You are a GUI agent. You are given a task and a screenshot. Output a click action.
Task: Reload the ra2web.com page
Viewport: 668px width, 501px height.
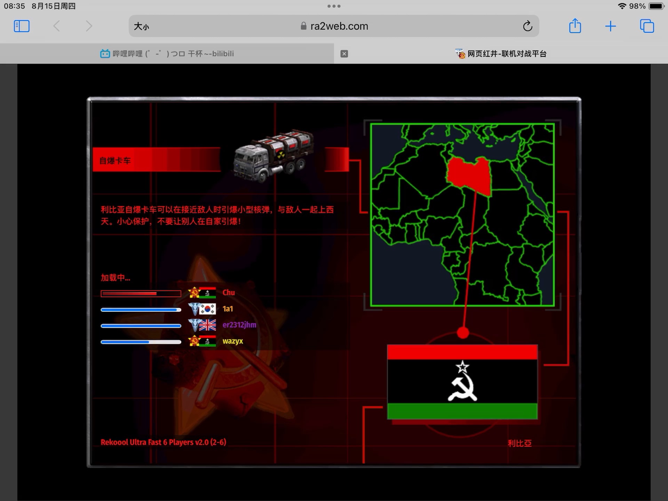pos(527,26)
